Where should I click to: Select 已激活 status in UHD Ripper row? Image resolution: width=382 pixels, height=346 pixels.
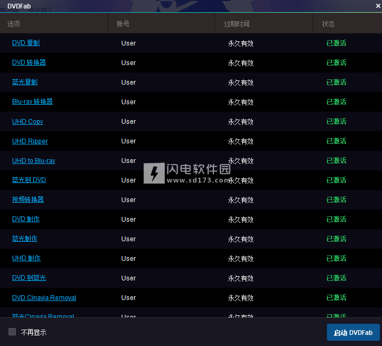[x=336, y=141]
